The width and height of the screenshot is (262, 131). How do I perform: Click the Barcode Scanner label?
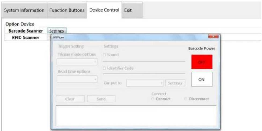(26, 31)
